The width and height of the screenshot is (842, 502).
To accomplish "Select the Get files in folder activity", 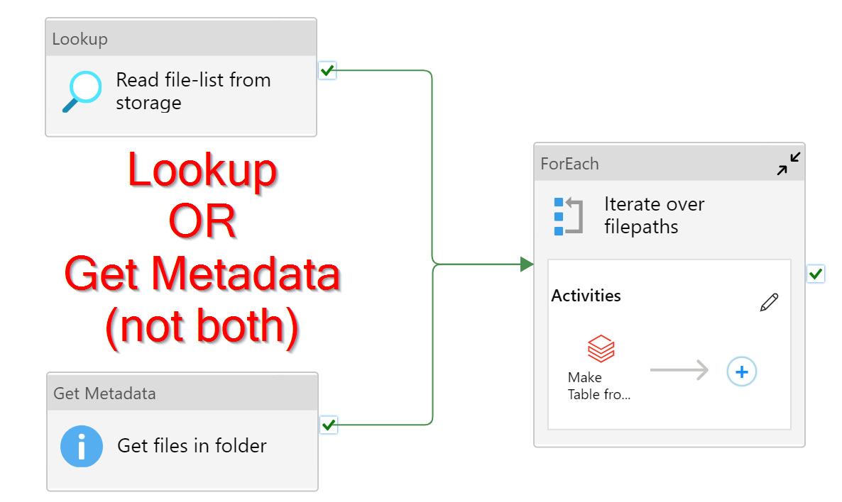I will coord(192,446).
